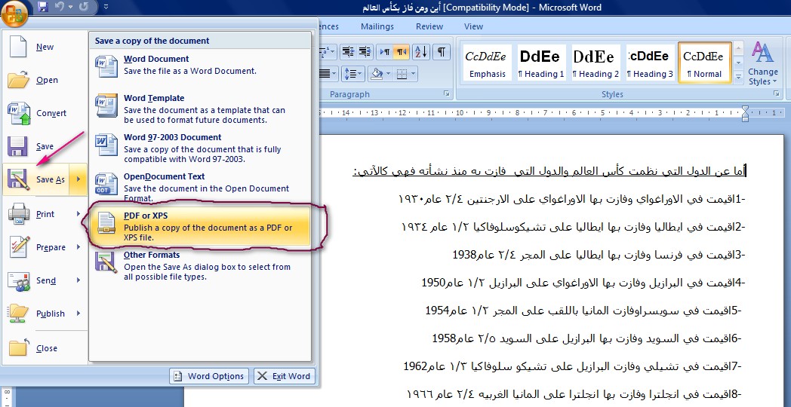
Task: Click the Shading paint bucket icon
Action: [377, 74]
